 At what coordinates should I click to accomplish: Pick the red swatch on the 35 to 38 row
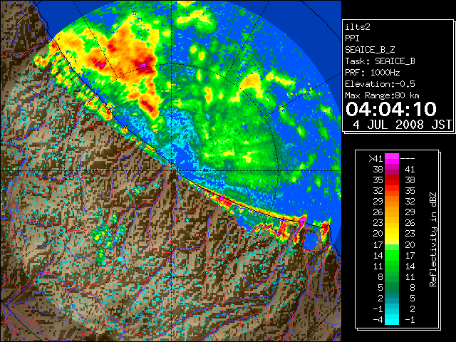pos(392,180)
